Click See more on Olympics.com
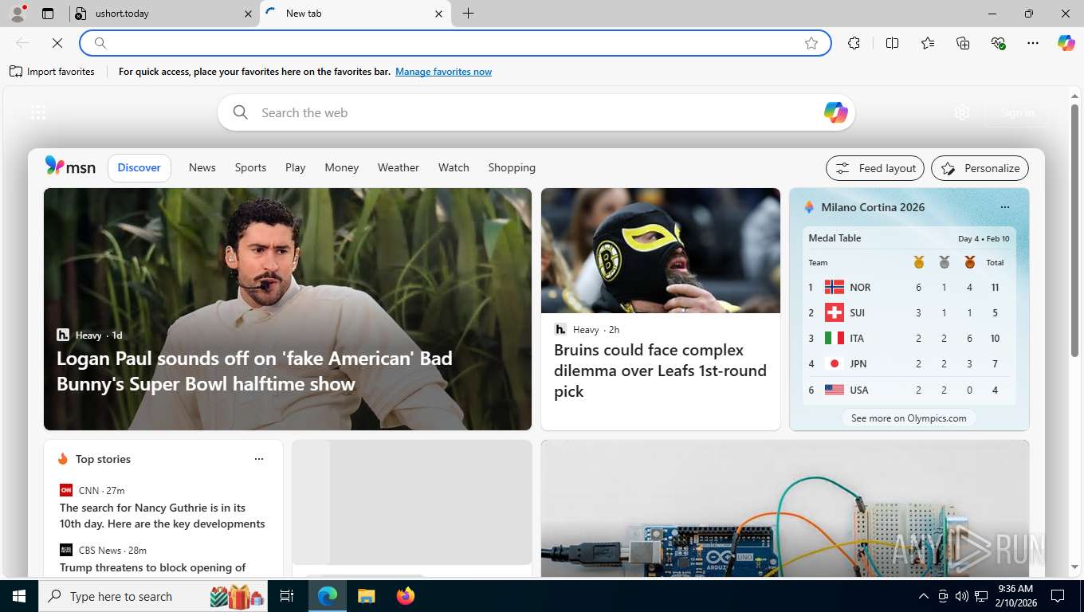 coord(909,418)
